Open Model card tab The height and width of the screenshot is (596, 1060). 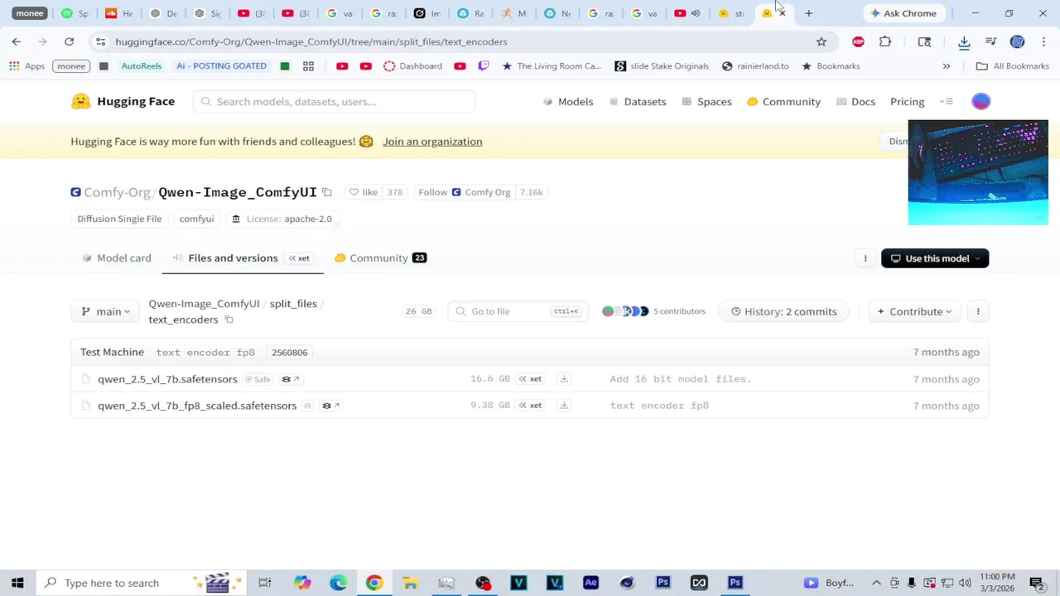click(117, 258)
